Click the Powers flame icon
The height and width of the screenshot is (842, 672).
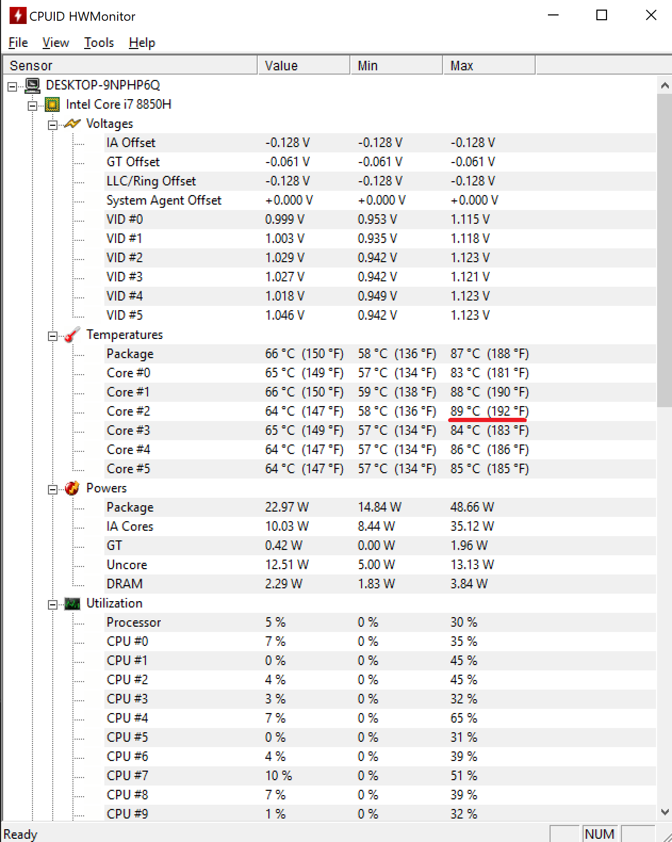(x=72, y=488)
